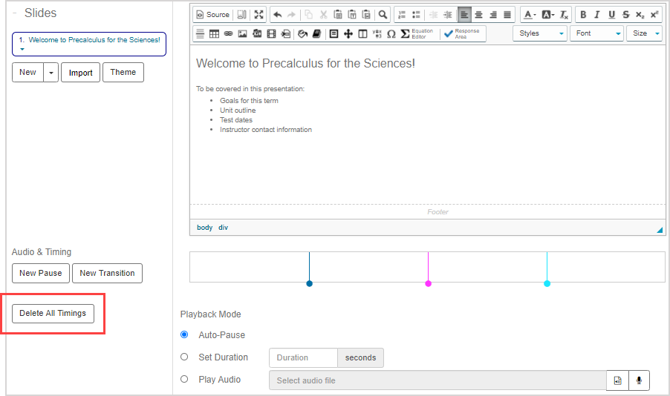Maximize the editor with the fullscreen icon
670x396 pixels.
coord(258,14)
